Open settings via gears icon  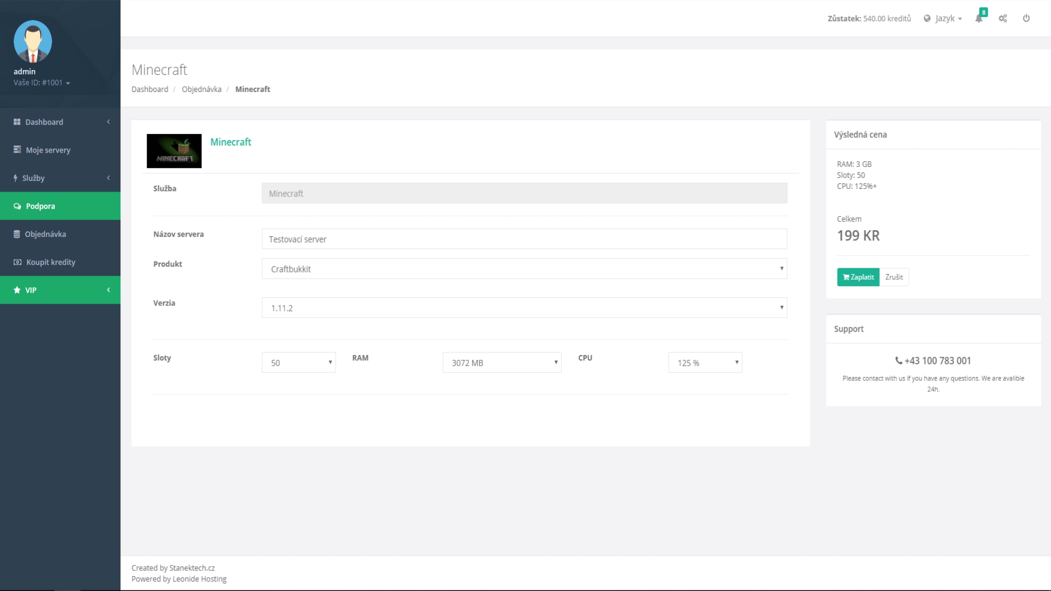[x=1003, y=19]
